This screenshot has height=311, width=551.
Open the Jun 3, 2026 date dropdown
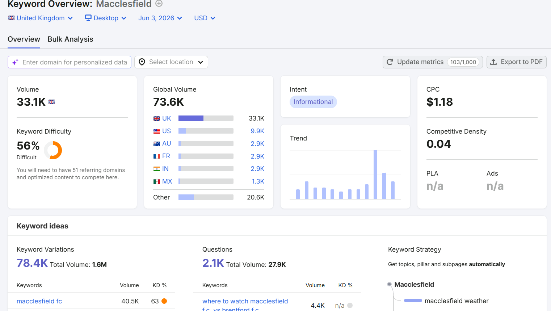click(160, 18)
